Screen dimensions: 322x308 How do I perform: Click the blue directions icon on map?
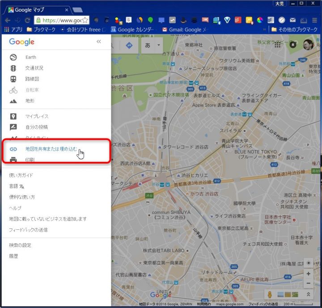point(129,45)
